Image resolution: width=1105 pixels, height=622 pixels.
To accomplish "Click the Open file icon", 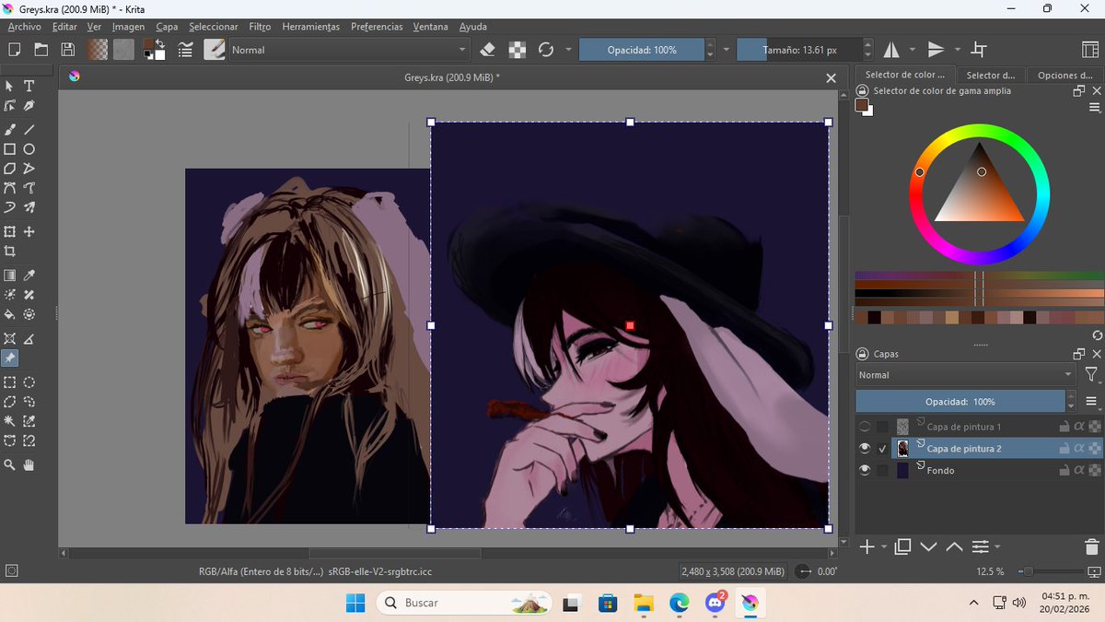I will (x=41, y=50).
